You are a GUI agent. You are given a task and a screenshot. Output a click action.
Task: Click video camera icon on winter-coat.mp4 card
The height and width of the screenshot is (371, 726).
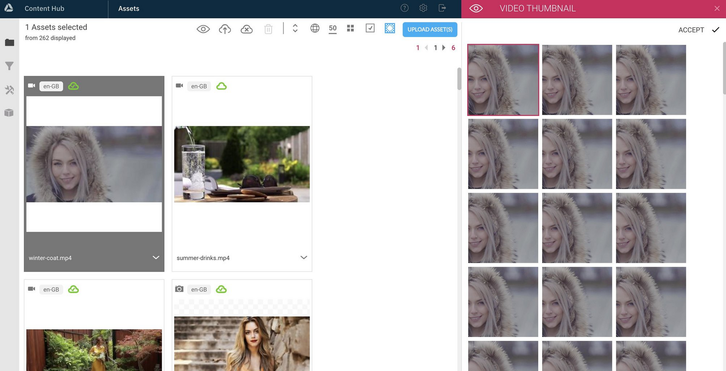[x=32, y=85]
